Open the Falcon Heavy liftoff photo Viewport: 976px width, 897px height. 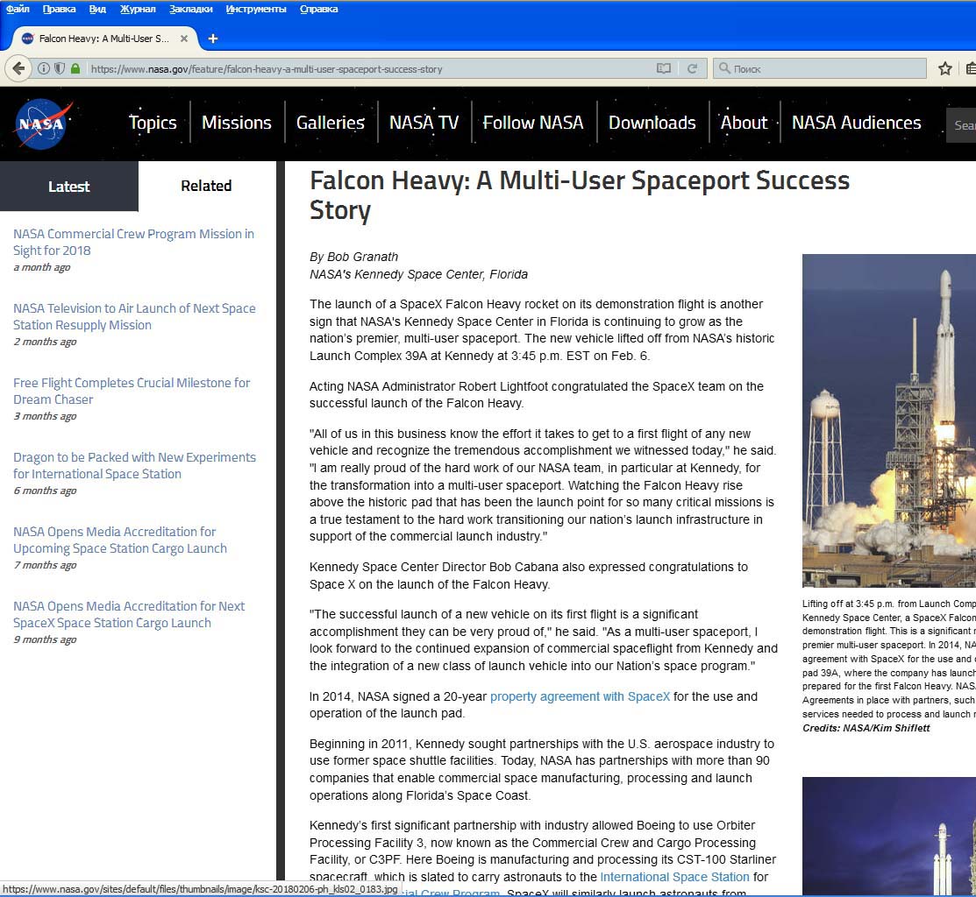tap(889, 420)
